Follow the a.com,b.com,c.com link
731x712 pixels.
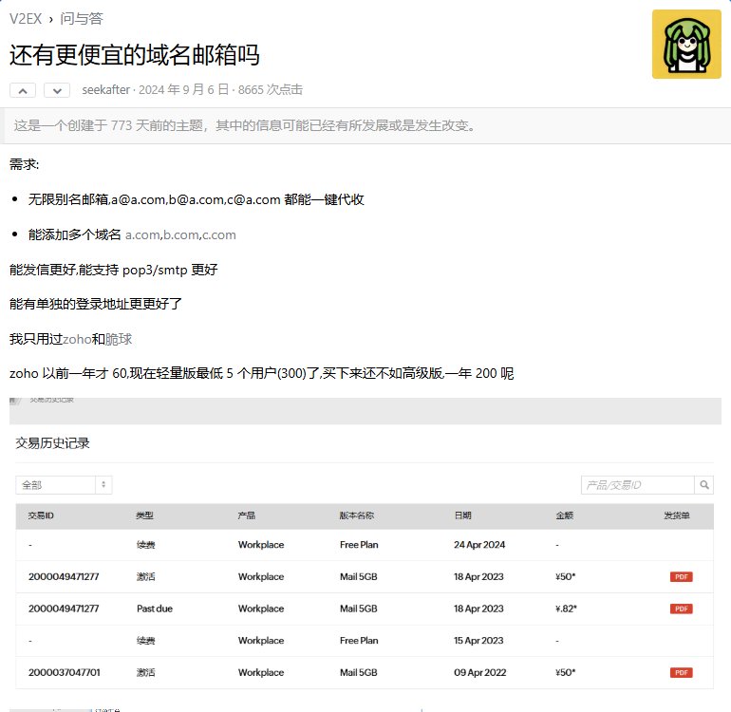(180, 234)
